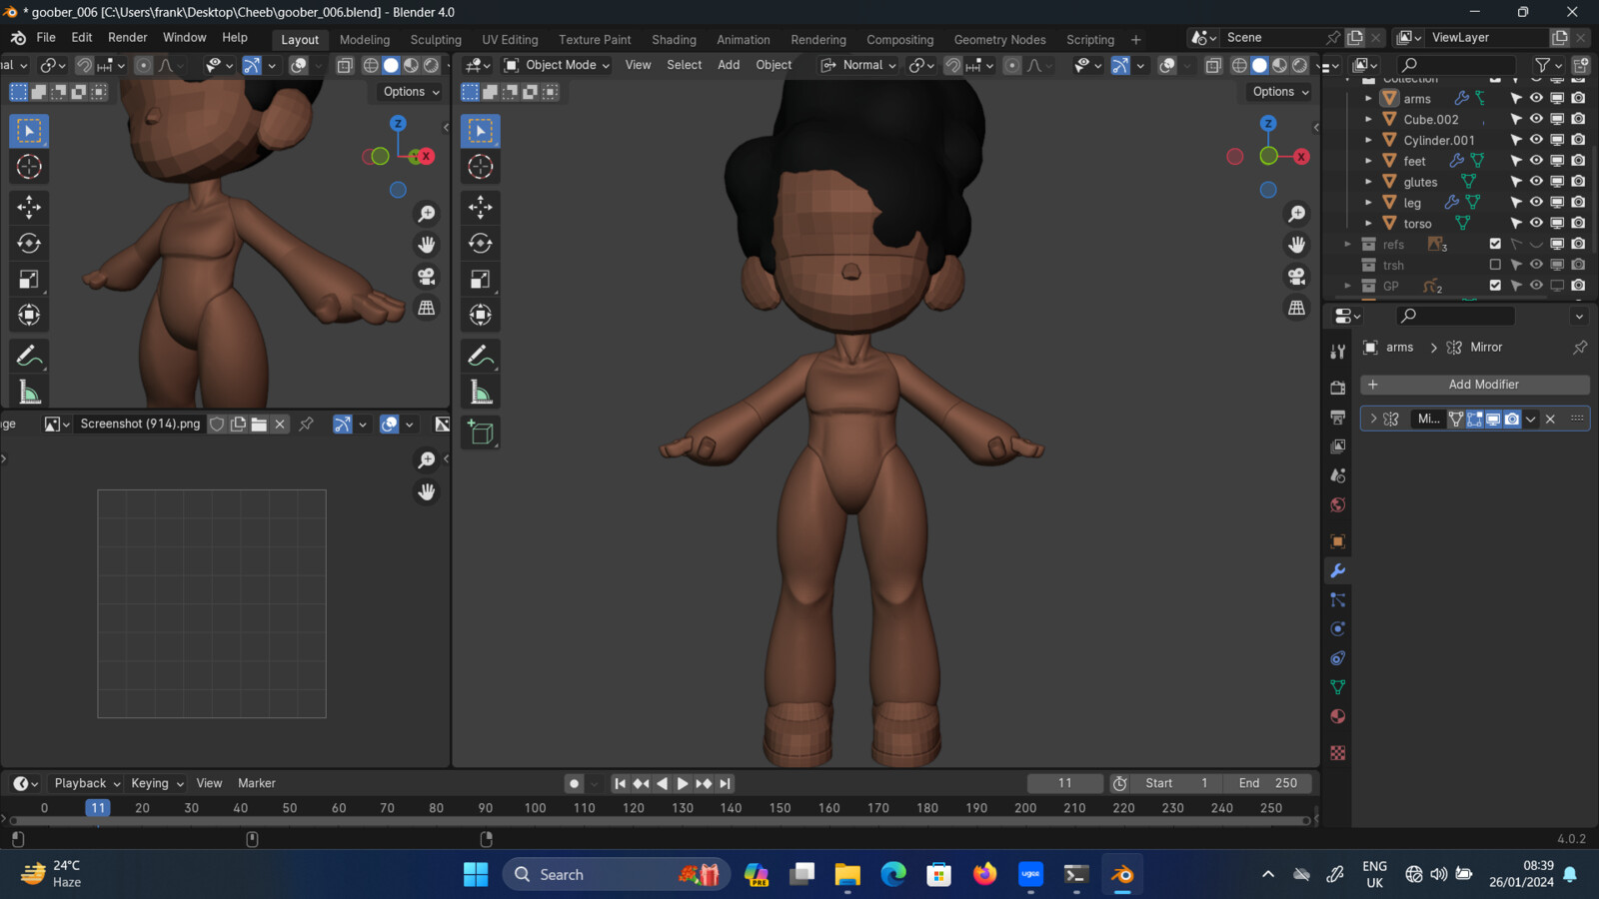Open the Object Mode dropdown

(x=557, y=66)
